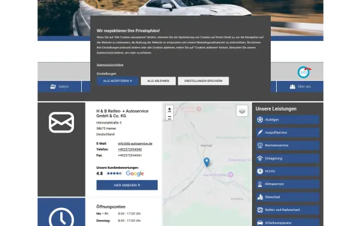Click the 4.8 rating value
The image size is (361, 226).
point(99,174)
